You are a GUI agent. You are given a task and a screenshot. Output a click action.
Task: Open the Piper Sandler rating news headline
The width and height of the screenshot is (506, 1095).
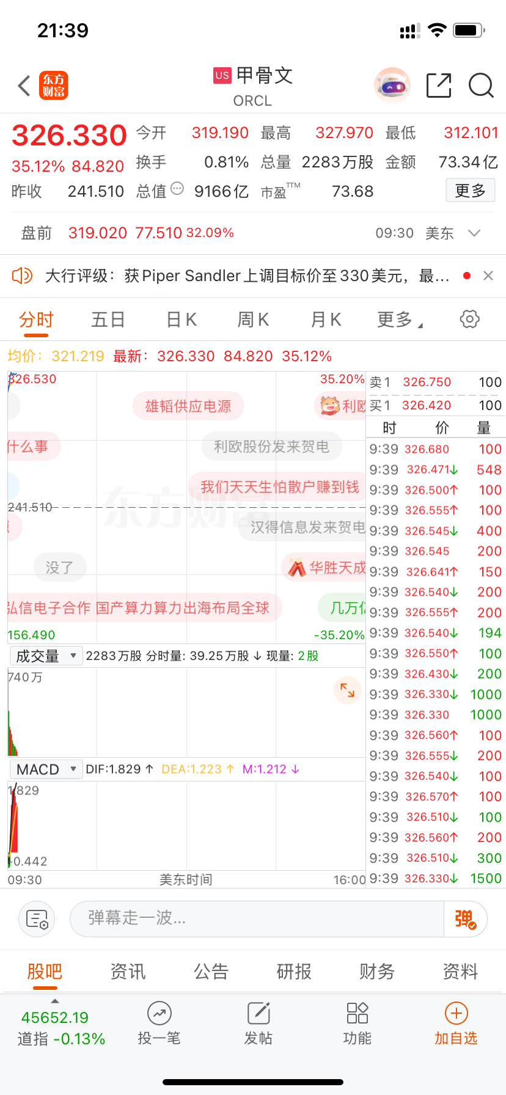(248, 276)
